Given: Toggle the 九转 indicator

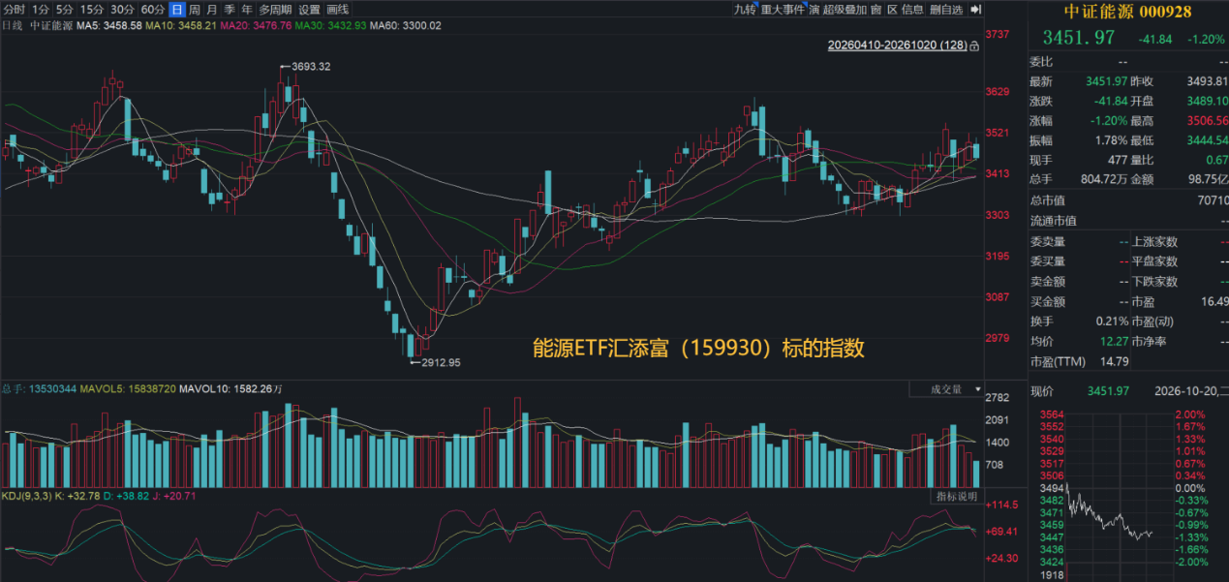Looking at the screenshot, I should [744, 10].
